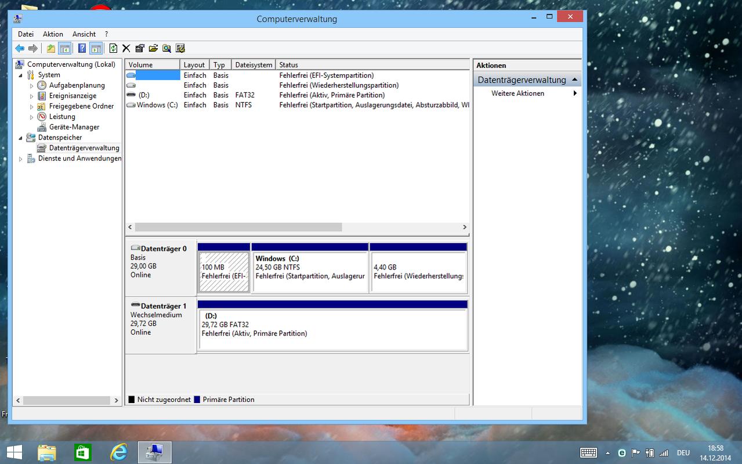
Task: Select the Datenträger 0 disk label
Action: tap(161, 269)
